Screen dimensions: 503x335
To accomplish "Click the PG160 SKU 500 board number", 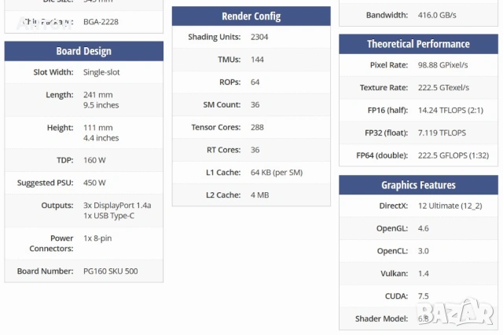I will [110, 271].
